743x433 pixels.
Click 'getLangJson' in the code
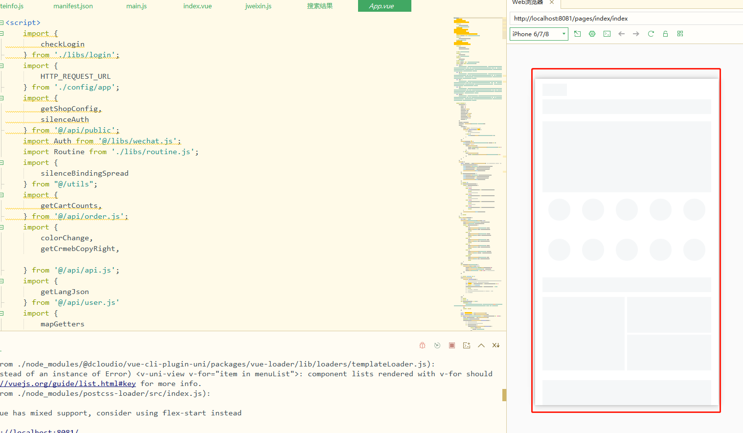point(65,292)
